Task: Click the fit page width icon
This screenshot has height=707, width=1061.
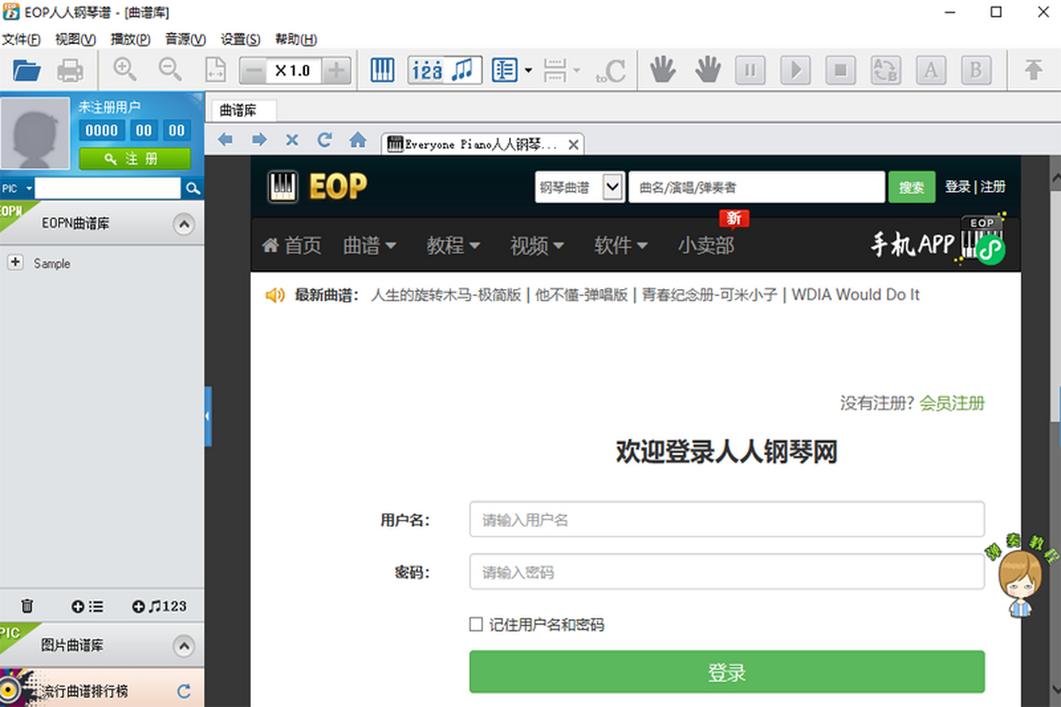Action: pyautogui.click(x=215, y=70)
